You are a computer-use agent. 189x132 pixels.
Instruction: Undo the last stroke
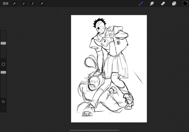click(x=3, y=102)
